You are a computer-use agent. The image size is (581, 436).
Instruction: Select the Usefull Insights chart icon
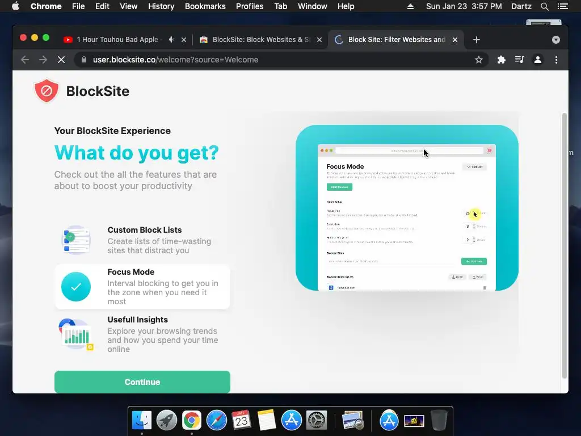[x=76, y=334]
